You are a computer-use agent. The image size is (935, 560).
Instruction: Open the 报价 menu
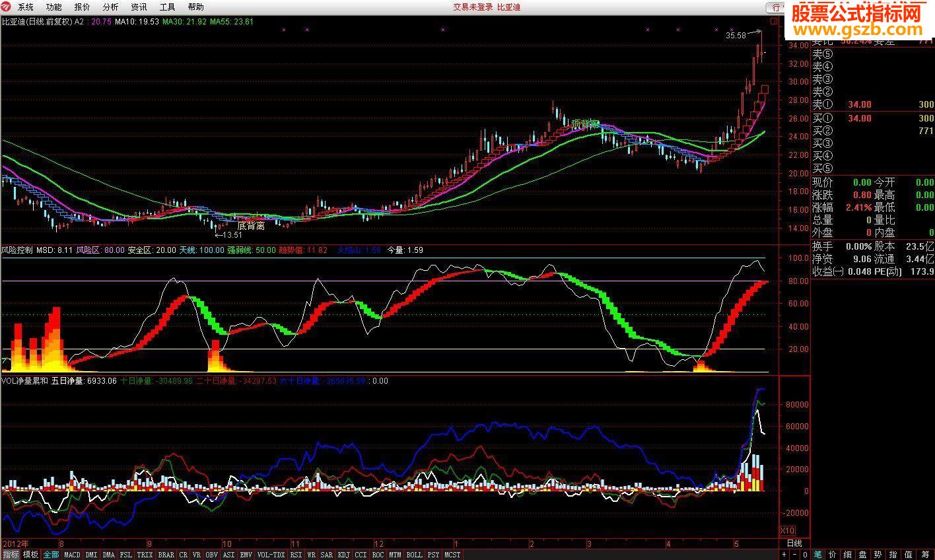83,7
